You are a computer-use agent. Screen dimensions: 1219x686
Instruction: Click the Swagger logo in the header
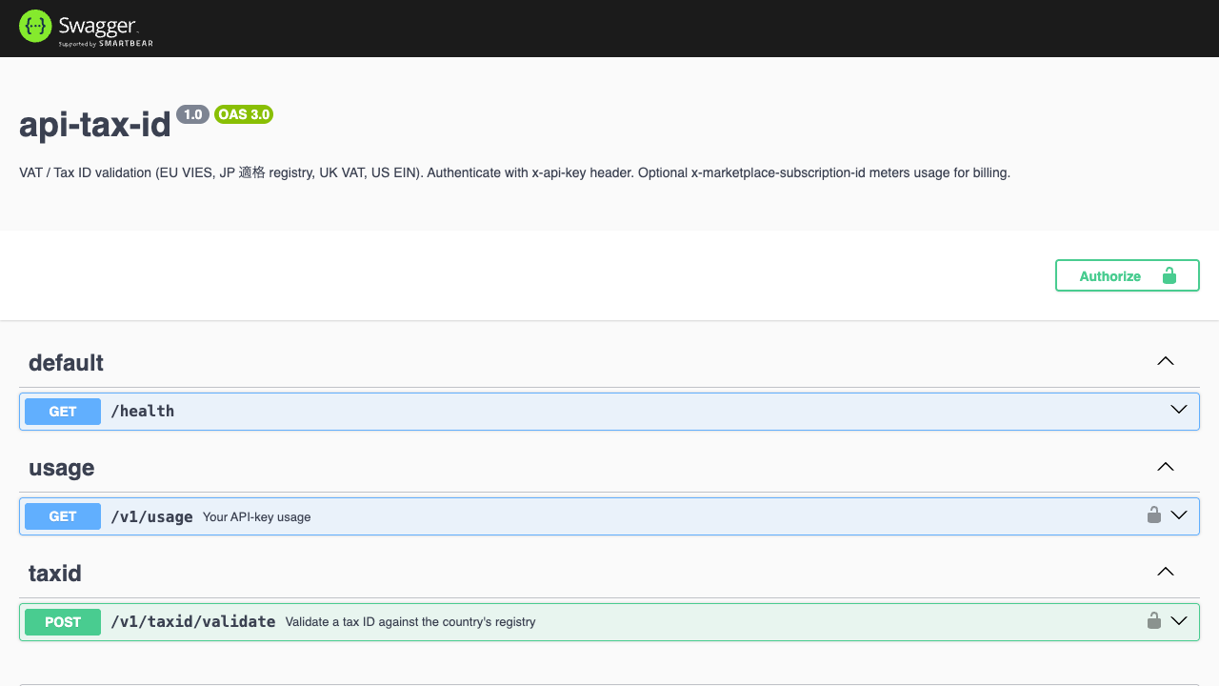86,28
